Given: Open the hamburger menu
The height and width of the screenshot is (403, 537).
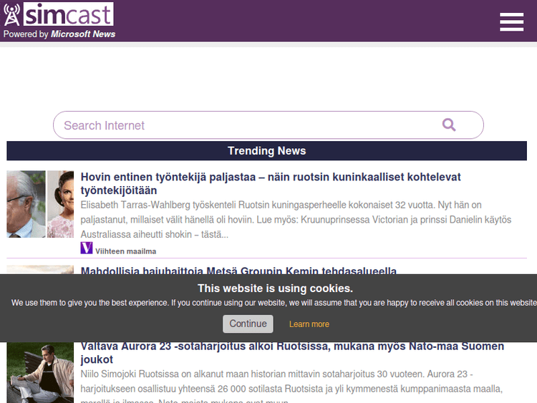Looking at the screenshot, I should click(511, 22).
